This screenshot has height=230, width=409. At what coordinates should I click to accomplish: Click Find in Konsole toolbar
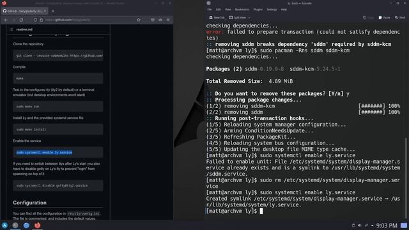click(x=400, y=17)
